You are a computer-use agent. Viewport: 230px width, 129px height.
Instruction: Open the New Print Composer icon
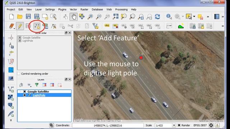(45, 16)
